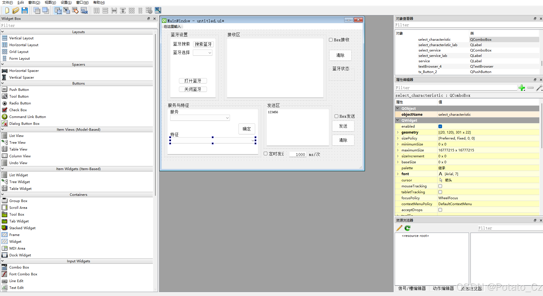Image resolution: width=543 pixels, height=296 pixels.
Task: Click the font value [Arial, 7] property
Action: coord(452,174)
